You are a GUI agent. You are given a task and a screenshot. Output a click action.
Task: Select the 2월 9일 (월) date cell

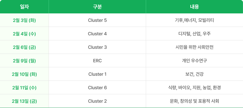24,61
